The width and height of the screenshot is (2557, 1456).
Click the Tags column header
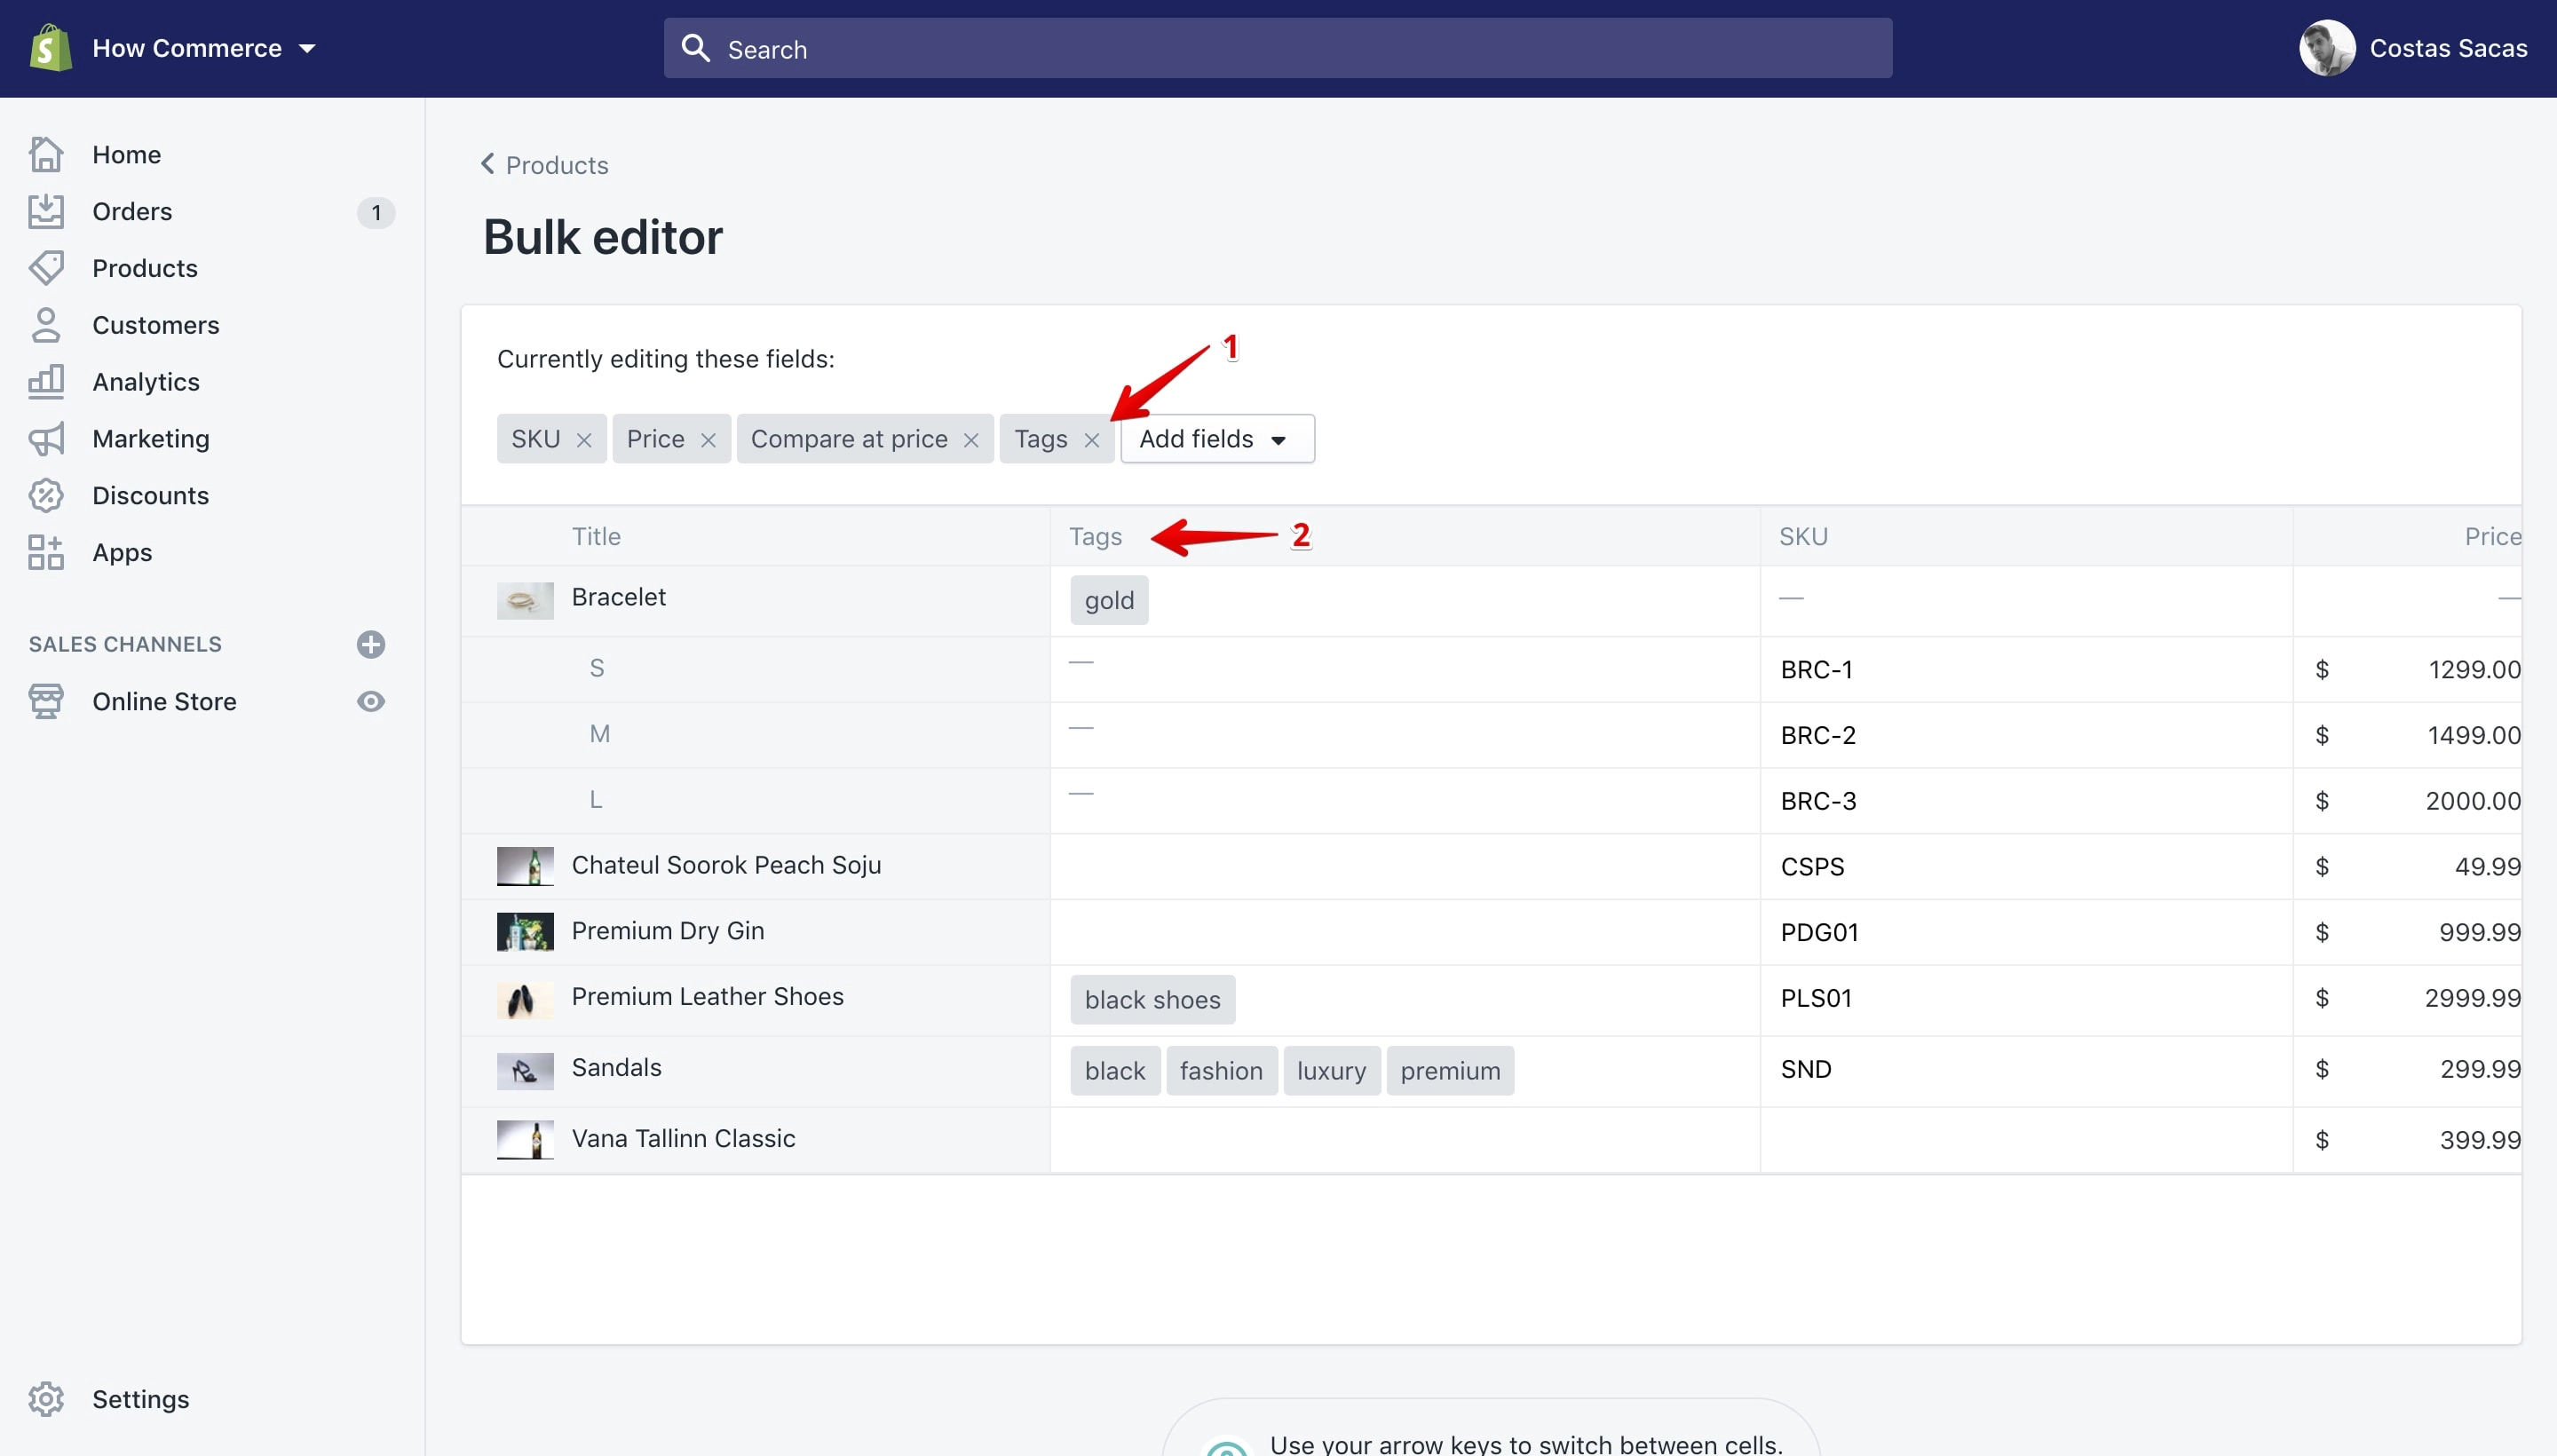point(1095,536)
